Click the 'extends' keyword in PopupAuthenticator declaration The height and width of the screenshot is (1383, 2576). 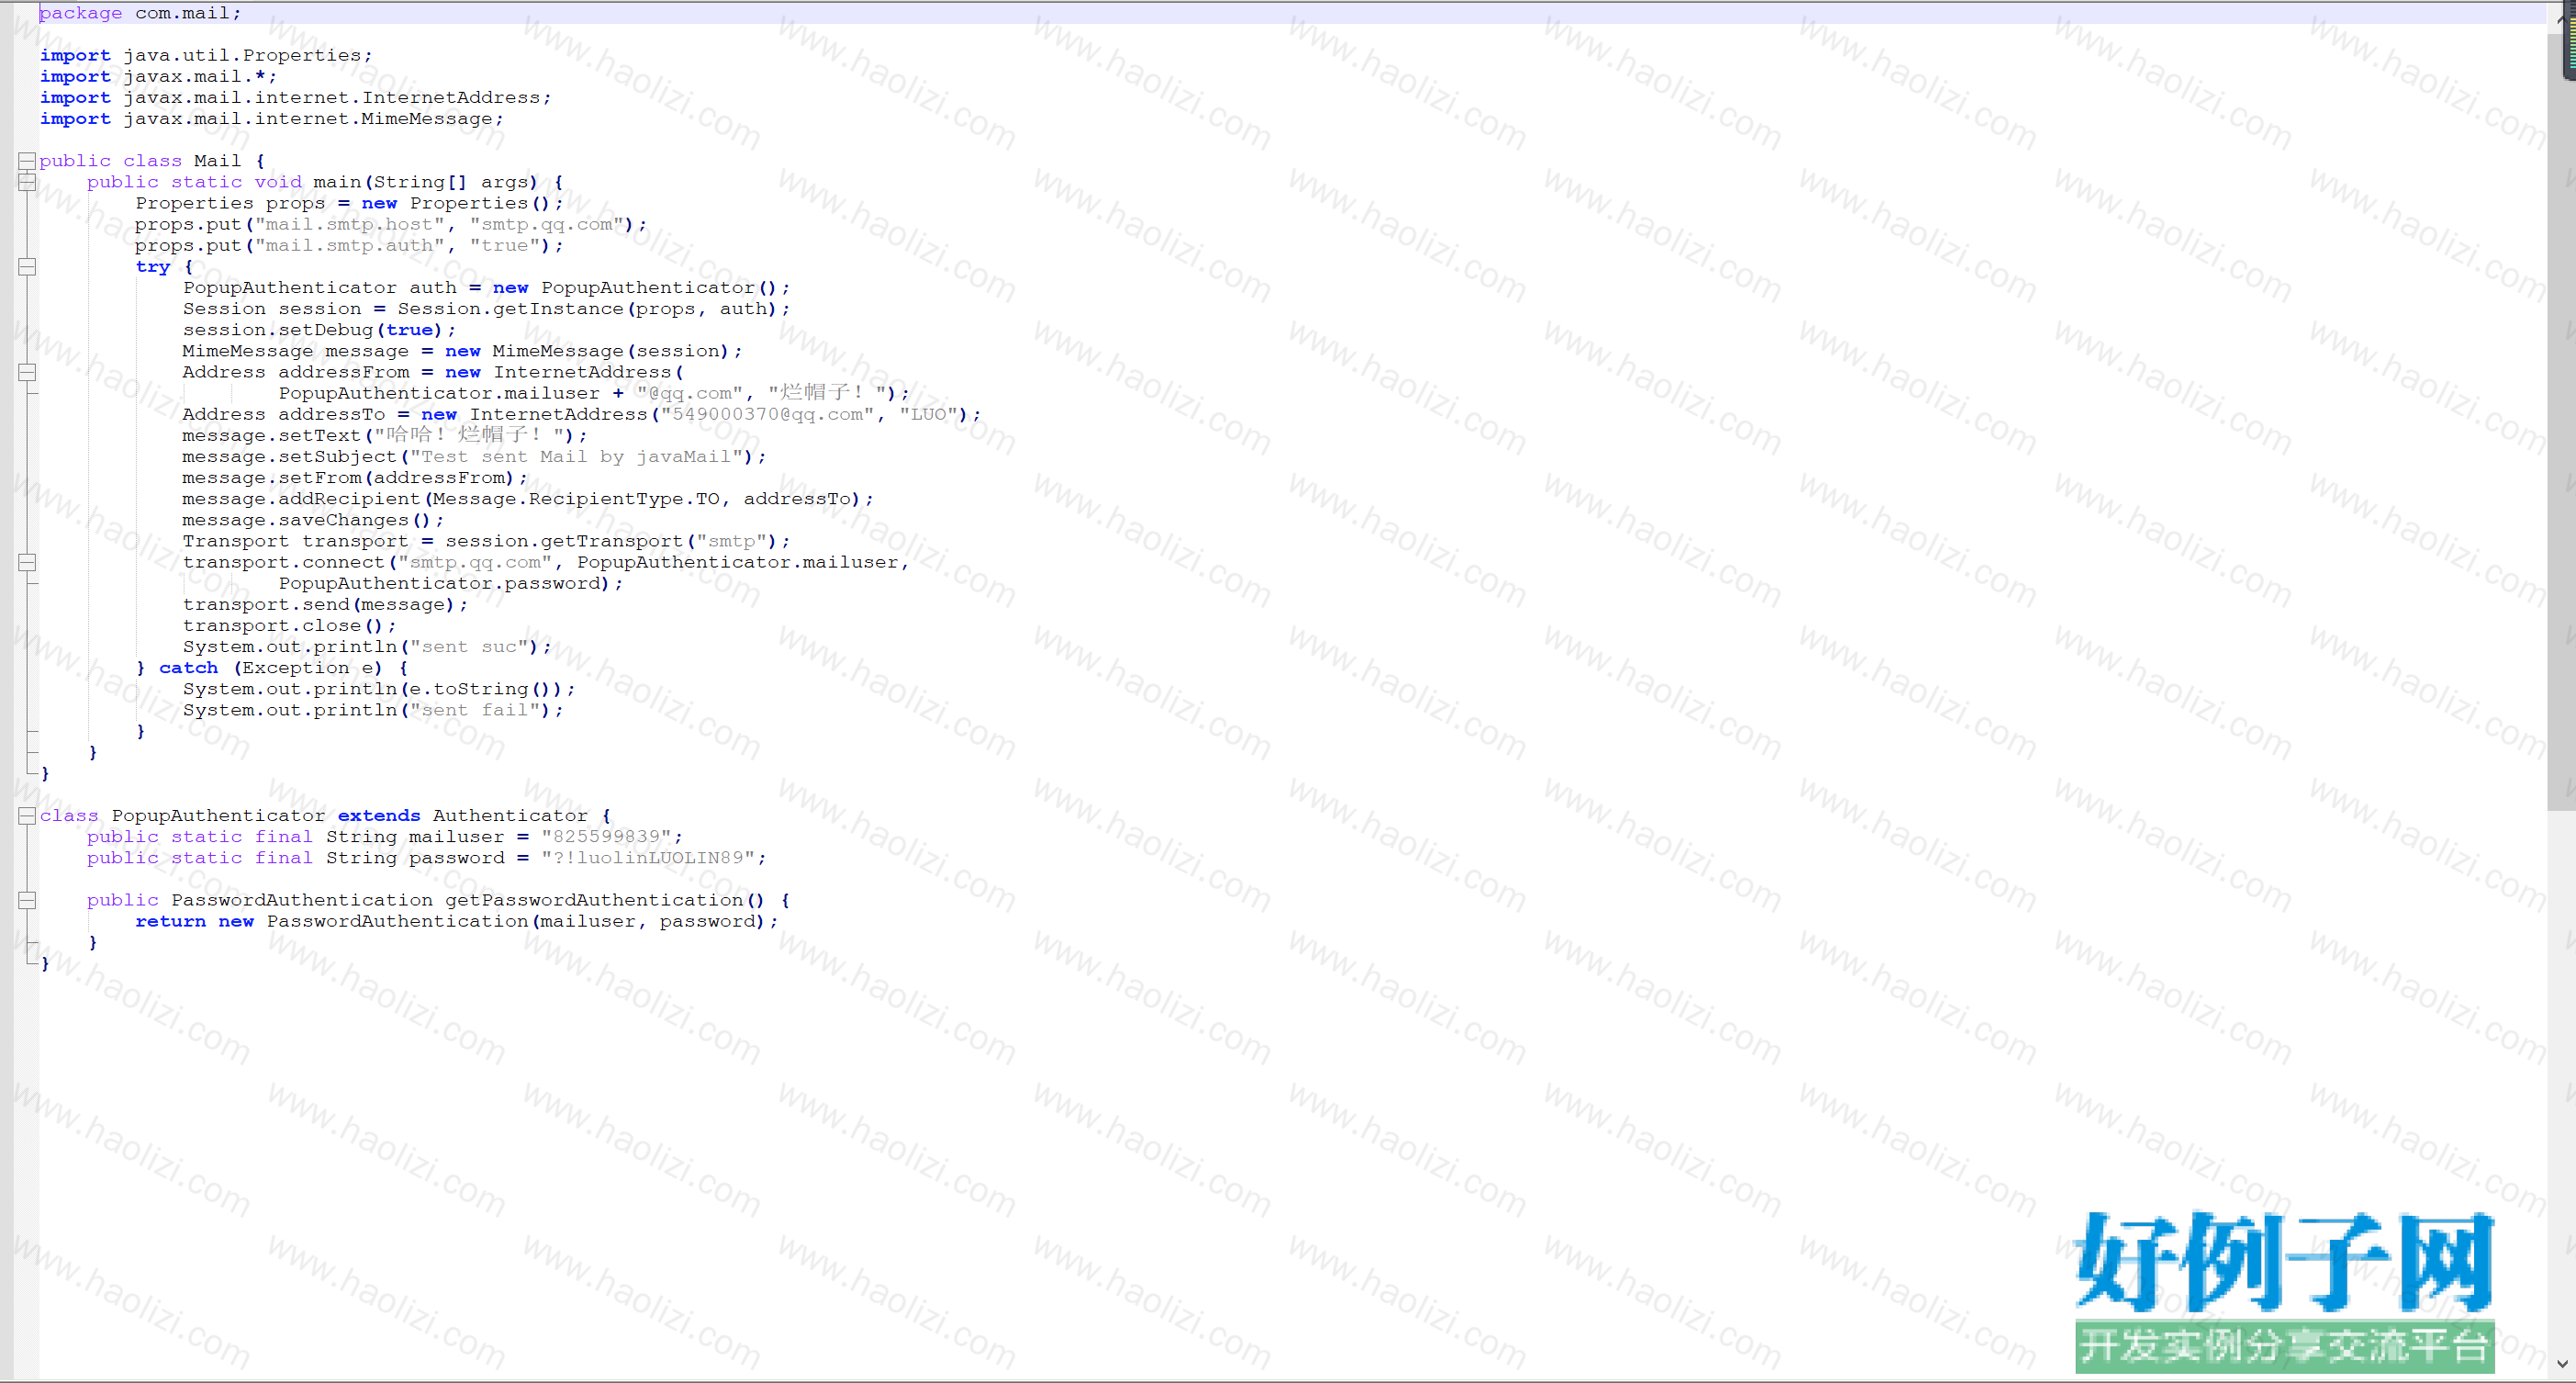pos(379,816)
